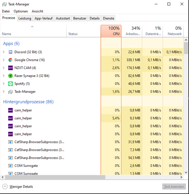Viewport: 189px width, 194px height.
Task: Click the Discord app icon
Action: pyautogui.click(x=11, y=52)
